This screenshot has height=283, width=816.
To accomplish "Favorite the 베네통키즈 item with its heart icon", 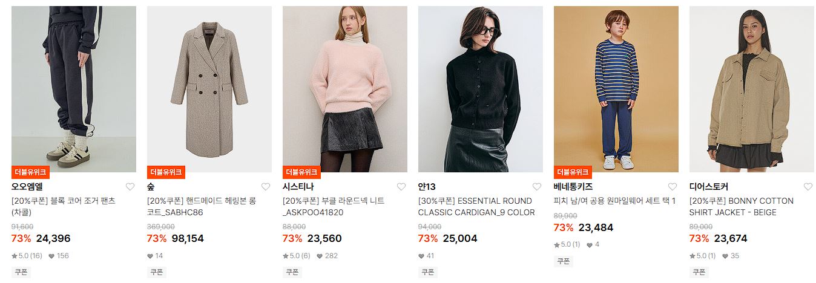I will click(673, 187).
